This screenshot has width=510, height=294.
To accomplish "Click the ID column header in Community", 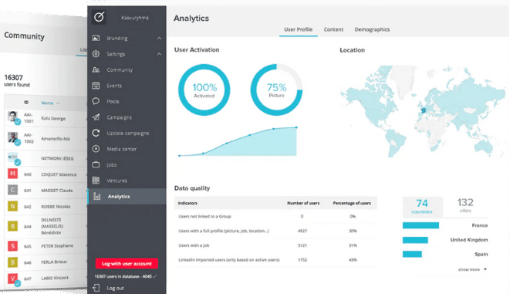I will 26,103.
